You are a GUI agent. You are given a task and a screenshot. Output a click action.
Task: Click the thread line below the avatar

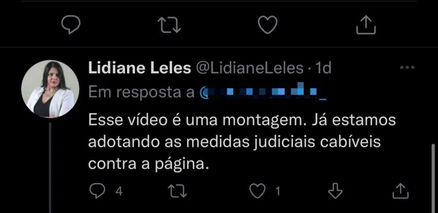point(50,168)
